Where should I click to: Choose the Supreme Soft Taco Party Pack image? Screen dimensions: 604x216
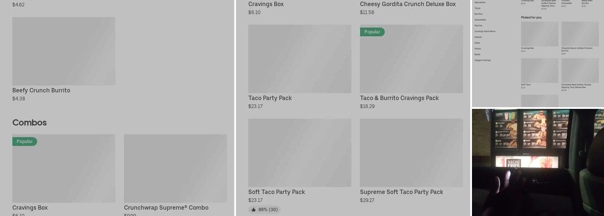click(x=411, y=152)
